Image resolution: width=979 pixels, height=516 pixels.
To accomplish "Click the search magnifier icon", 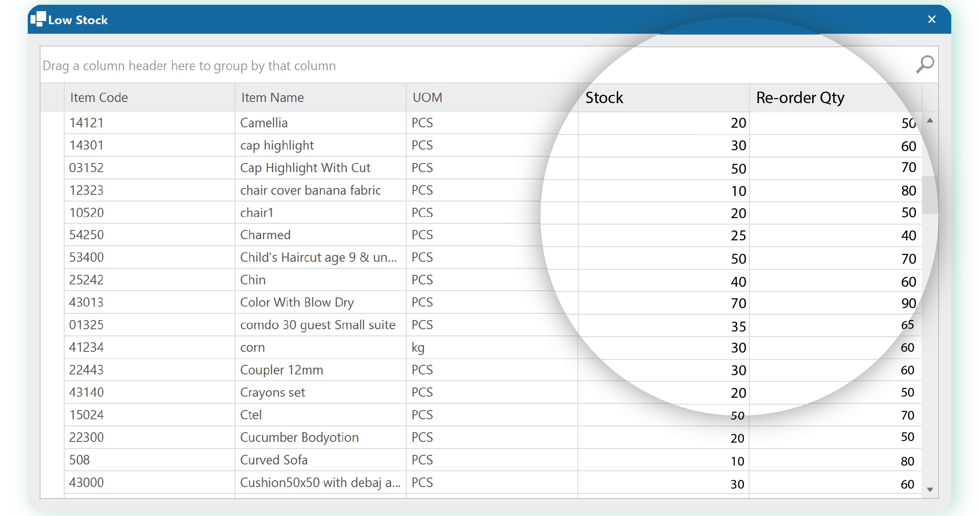I will [925, 65].
